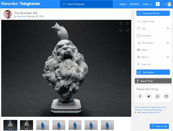Open the Changelogs footer link

click(157, 110)
